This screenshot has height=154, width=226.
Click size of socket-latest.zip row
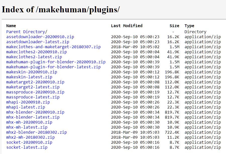(174, 147)
